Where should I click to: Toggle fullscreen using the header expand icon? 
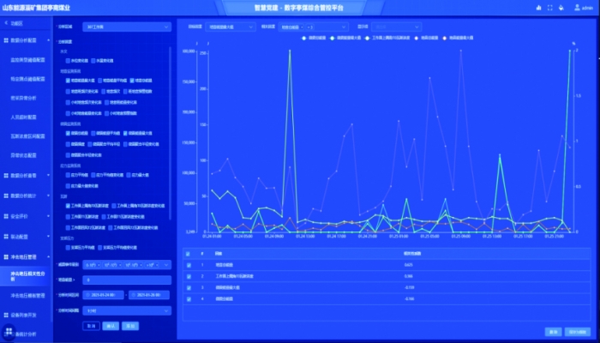point(549,7)
